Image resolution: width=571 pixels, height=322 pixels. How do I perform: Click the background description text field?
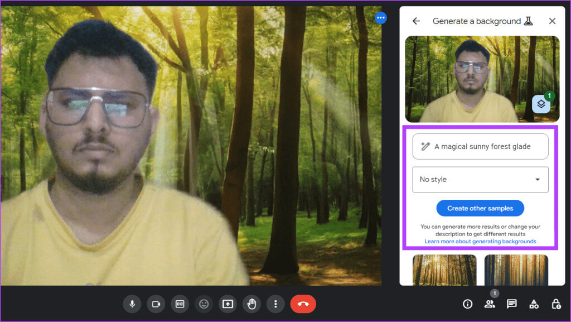pyautogui.click(x=480, y=146)
